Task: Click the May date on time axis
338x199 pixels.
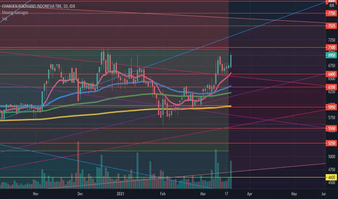Action: [x=294, y=194]
